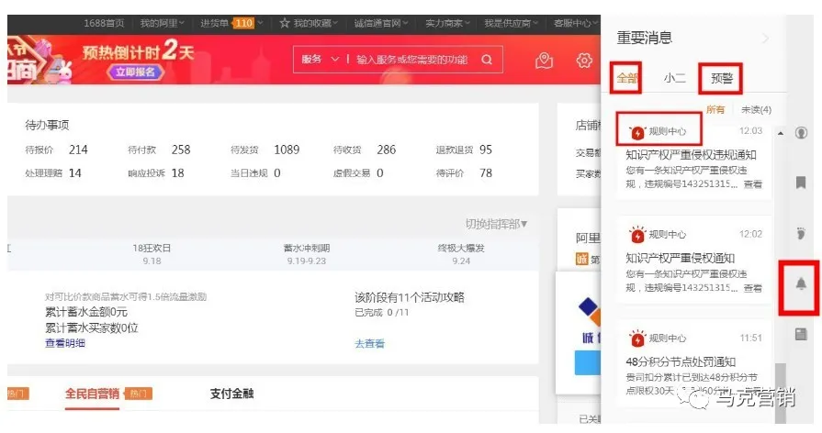Open the settings gear icon
Image resolution: width=822 pixels, height=433 pixels.
(584, 61)
